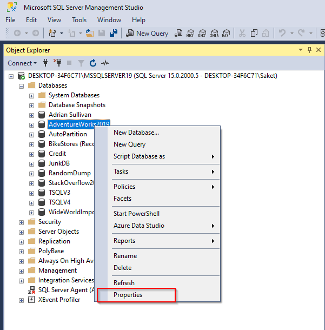325x330 pixels.
Task: Click the Navigate Forward icon
Action: [36, 33]
